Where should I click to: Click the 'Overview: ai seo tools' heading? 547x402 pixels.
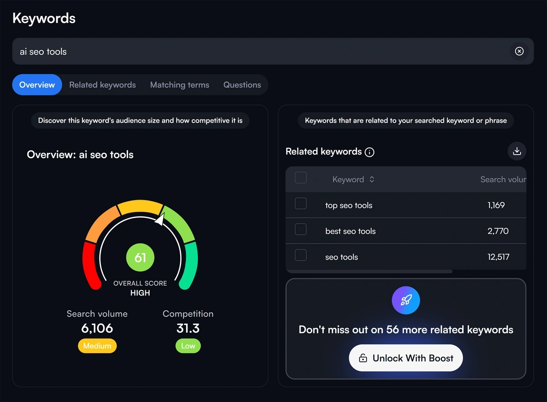coord(80,155)
